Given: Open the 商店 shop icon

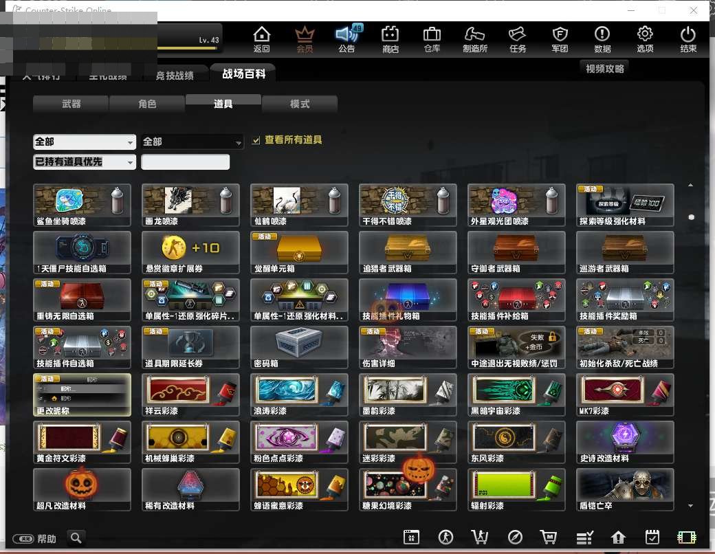Looking at the screenshot, I should [390, 34].
